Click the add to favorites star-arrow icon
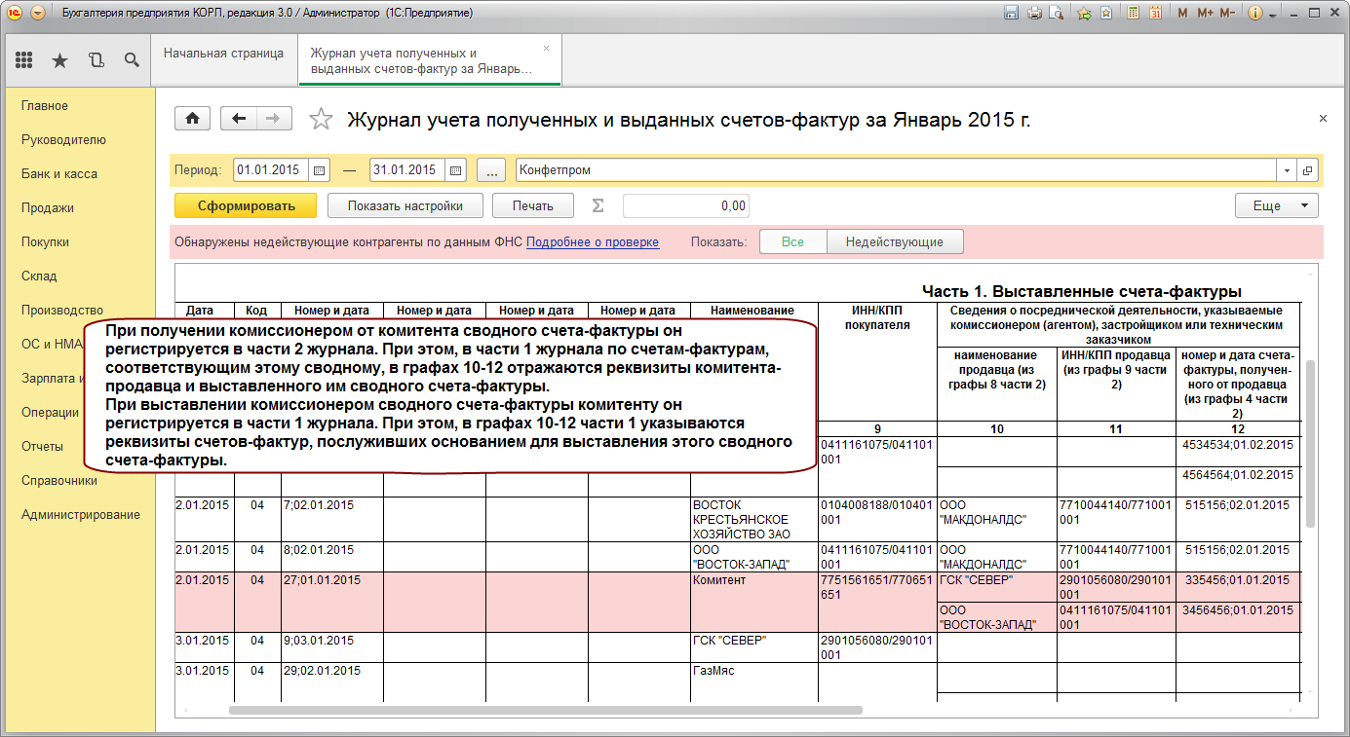Screen dimensions: 1350x737 (1084, 14)
